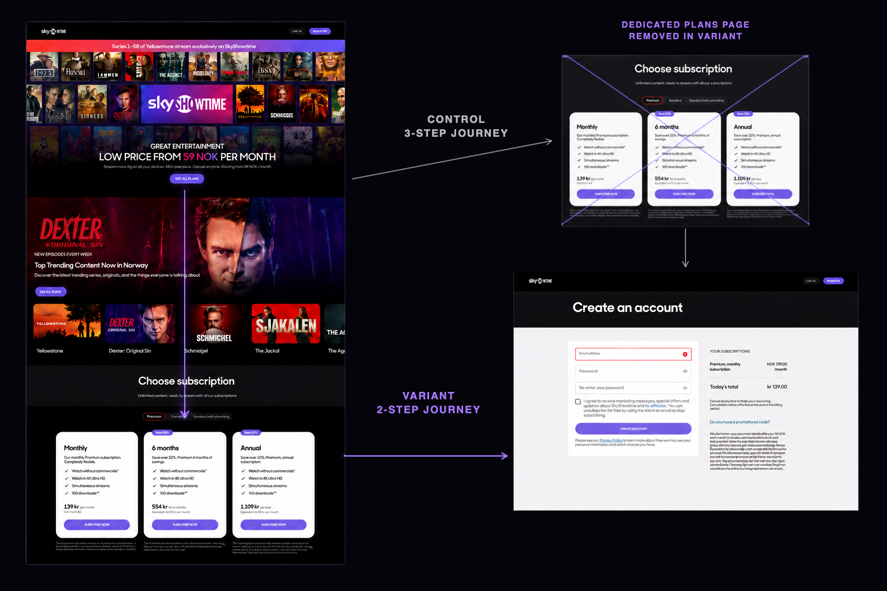Click REGISTER on Create an account page
Image resolution: width=887 pixels, height=591 pixels.
[x=833, y=281]
